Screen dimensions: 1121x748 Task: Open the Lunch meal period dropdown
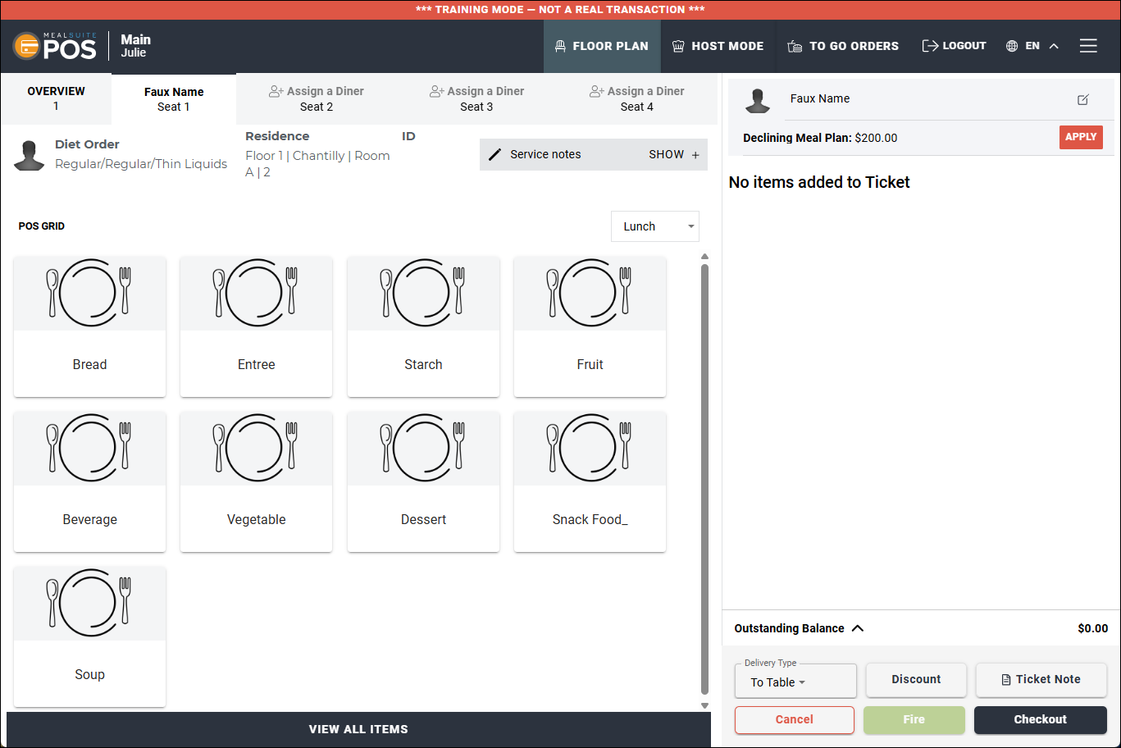point(655,226)
